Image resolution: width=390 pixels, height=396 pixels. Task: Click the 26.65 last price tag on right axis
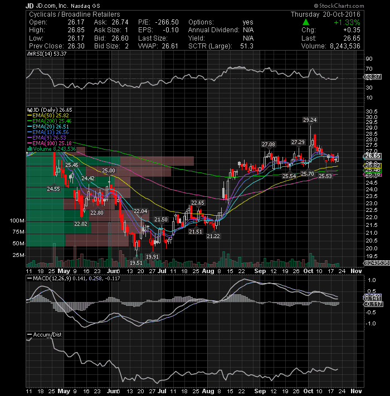373,156
